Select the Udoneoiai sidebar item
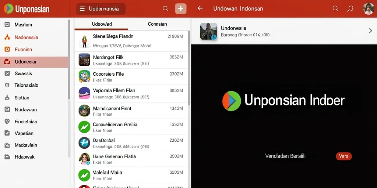Viewport: 377px width, 188px height. (x=34, y=62)
